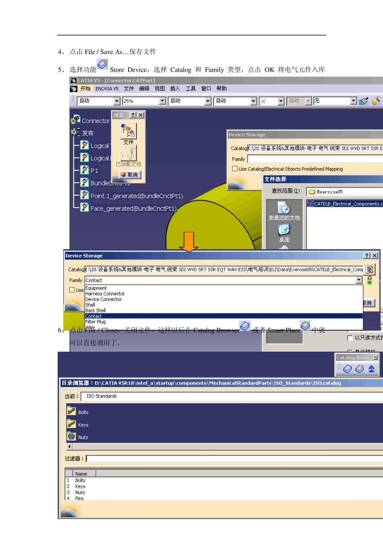This screenshot has height=542, width=383.
Task: Click the browse catalog icon beside Catalog path
Action: [370, 269]
